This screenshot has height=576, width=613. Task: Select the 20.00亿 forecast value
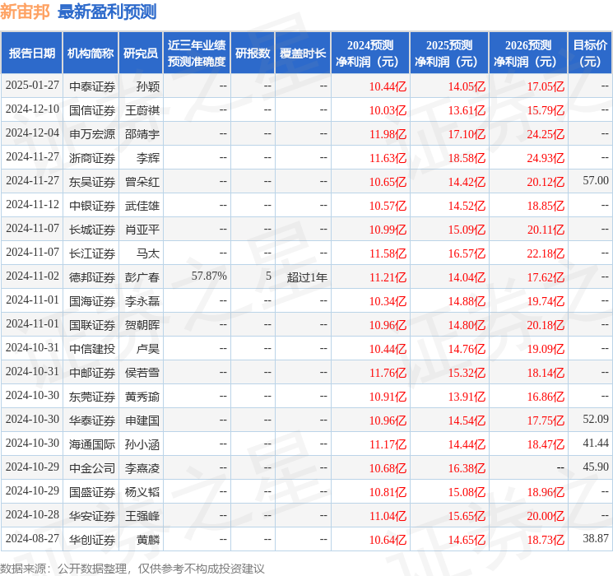[x=546, y=516]
